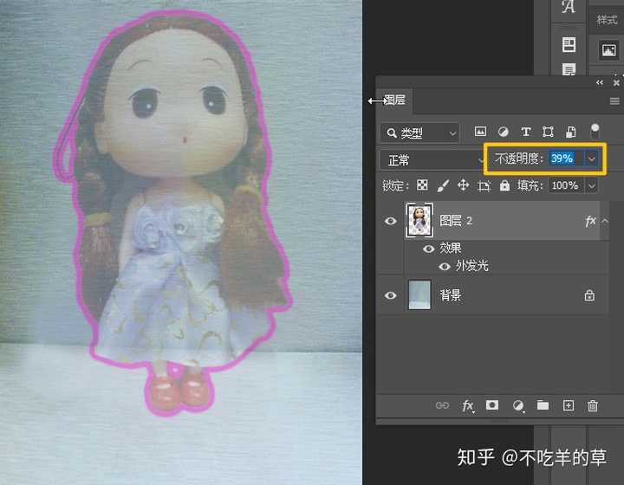Collapse the panel with double arrows
This screenshot has width=624, height=485.
(x=600, y=82)
